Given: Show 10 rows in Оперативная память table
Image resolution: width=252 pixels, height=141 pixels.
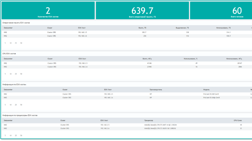Looking at the screenshot, I should click(10, 43).
